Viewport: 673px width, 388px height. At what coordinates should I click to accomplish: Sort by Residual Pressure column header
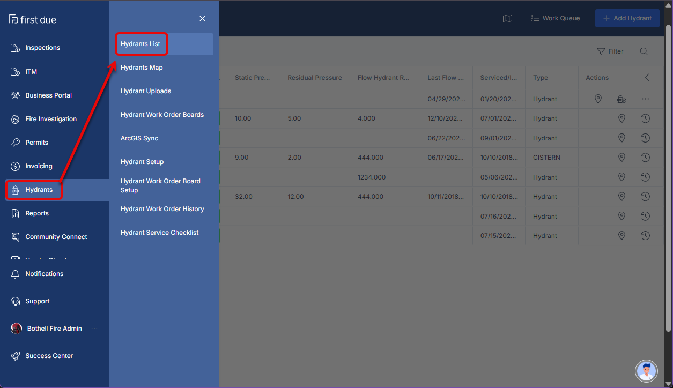pos(315,78)
